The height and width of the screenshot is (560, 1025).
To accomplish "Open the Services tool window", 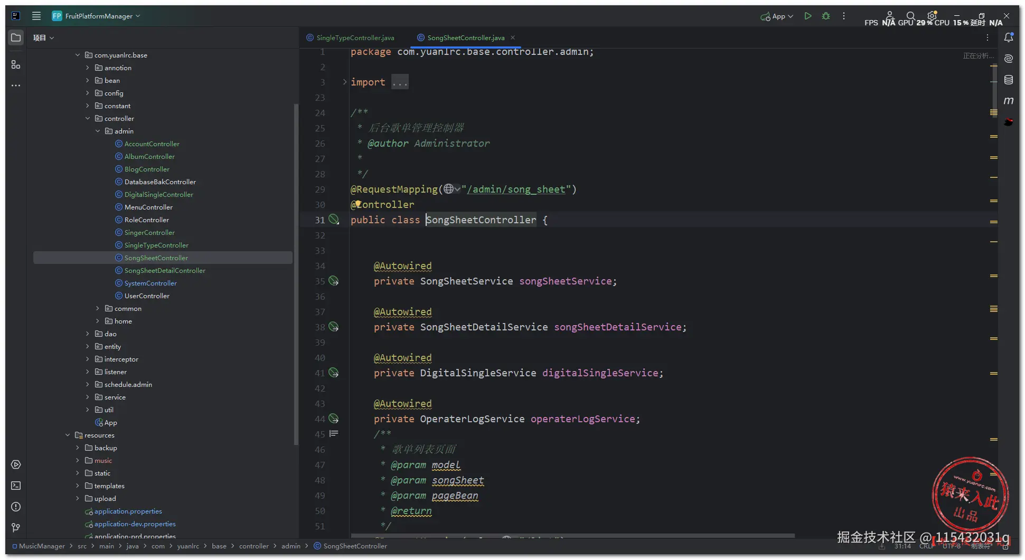I will coord(16,464).
